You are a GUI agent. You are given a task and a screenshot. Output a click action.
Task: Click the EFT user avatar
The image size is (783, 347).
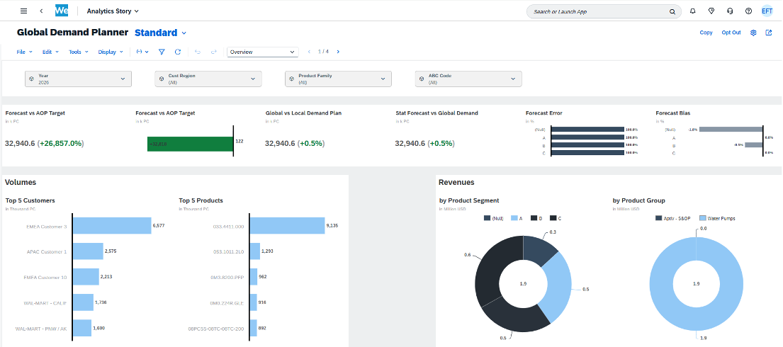(767, 11)
